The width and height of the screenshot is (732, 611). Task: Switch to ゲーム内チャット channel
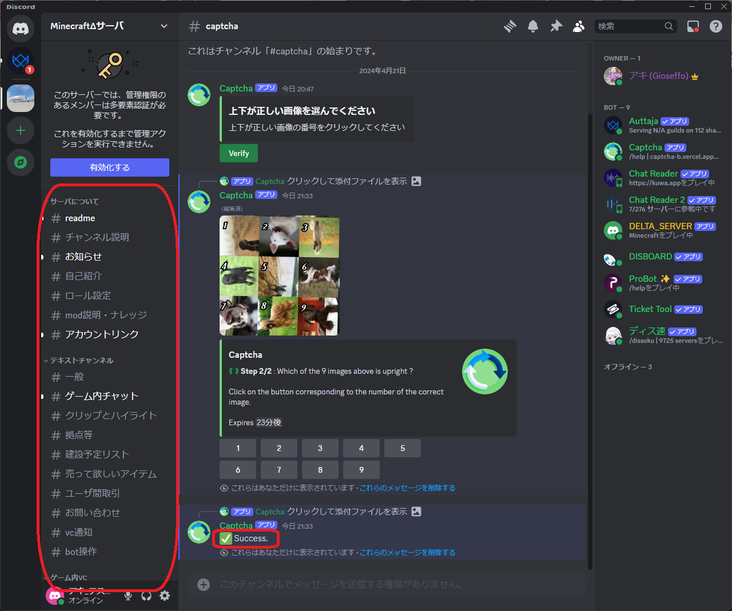pyautogui.click(x=101, y=396)
